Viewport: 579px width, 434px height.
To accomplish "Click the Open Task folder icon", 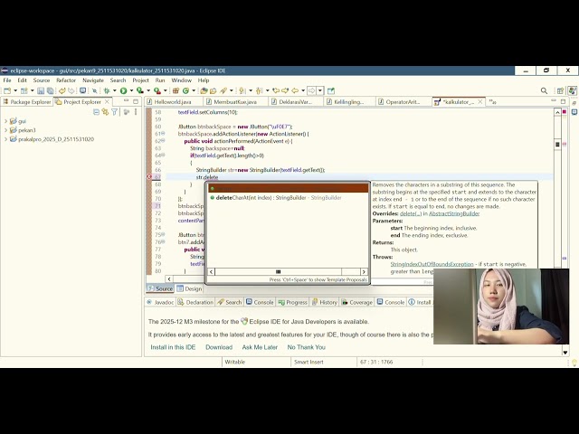I will (214, 90).
